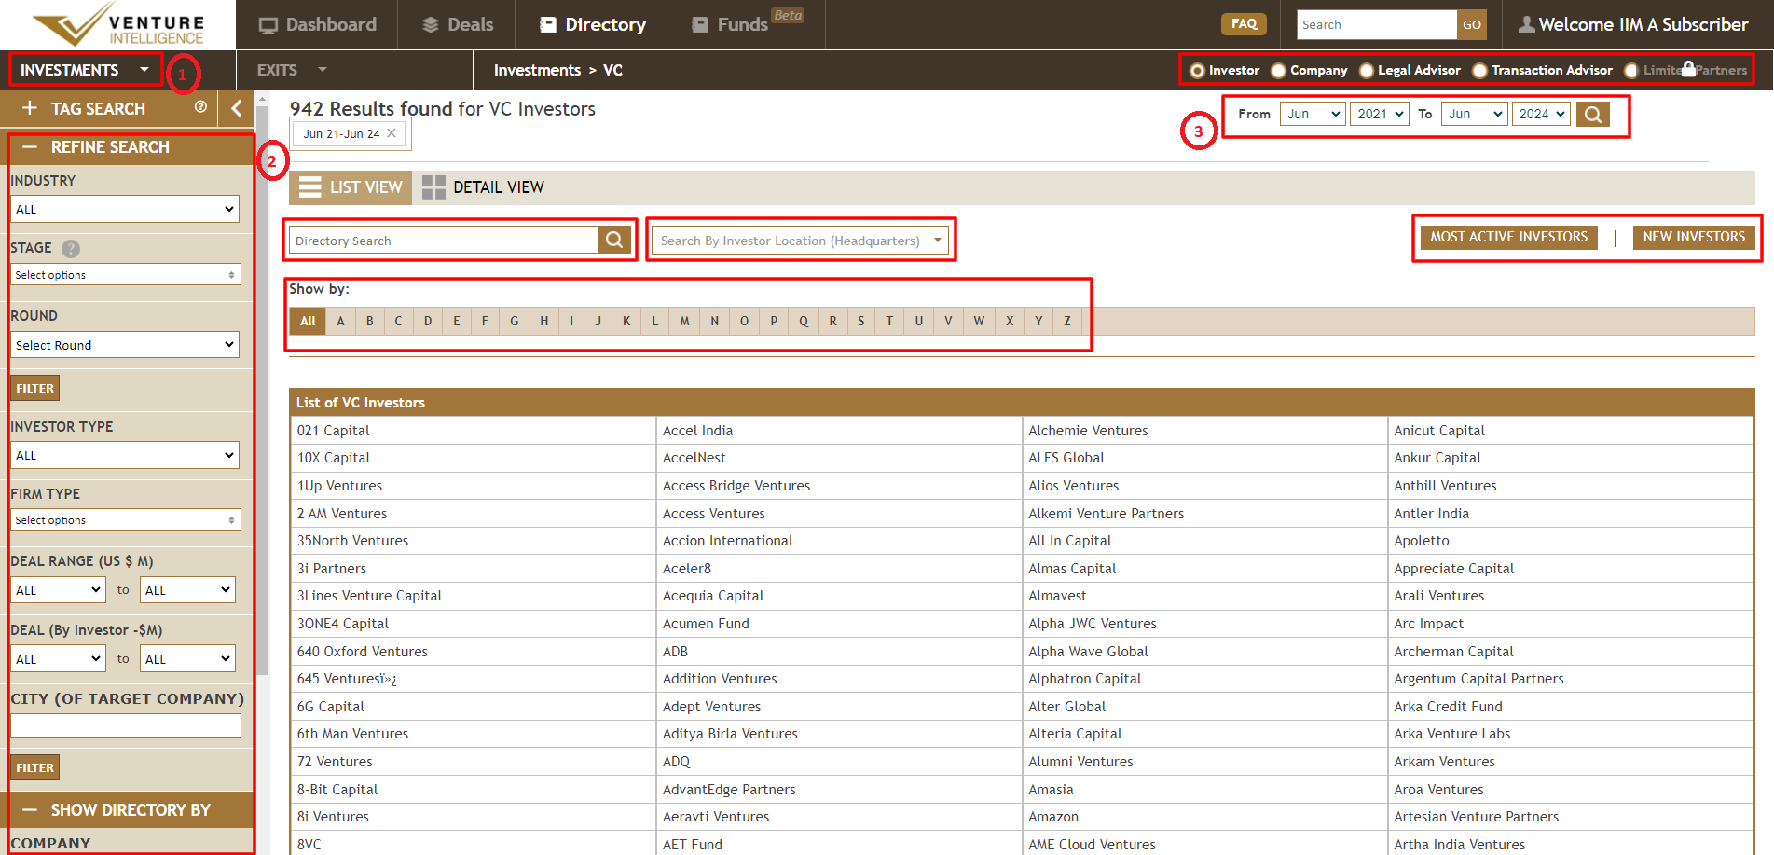
Task: Open the Deal By Investor maximum dropdown
Action: (187, 659)
